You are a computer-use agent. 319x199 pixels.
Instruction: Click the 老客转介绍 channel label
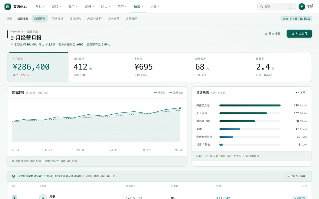(203, 121)
